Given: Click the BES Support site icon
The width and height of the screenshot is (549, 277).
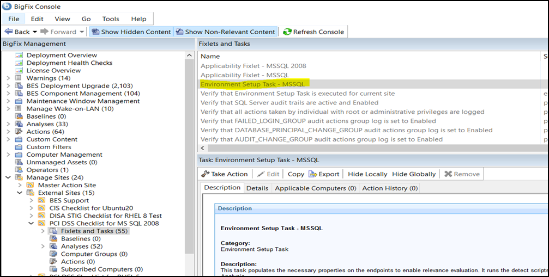Looking at the screenshot, I should pos(42,200).
